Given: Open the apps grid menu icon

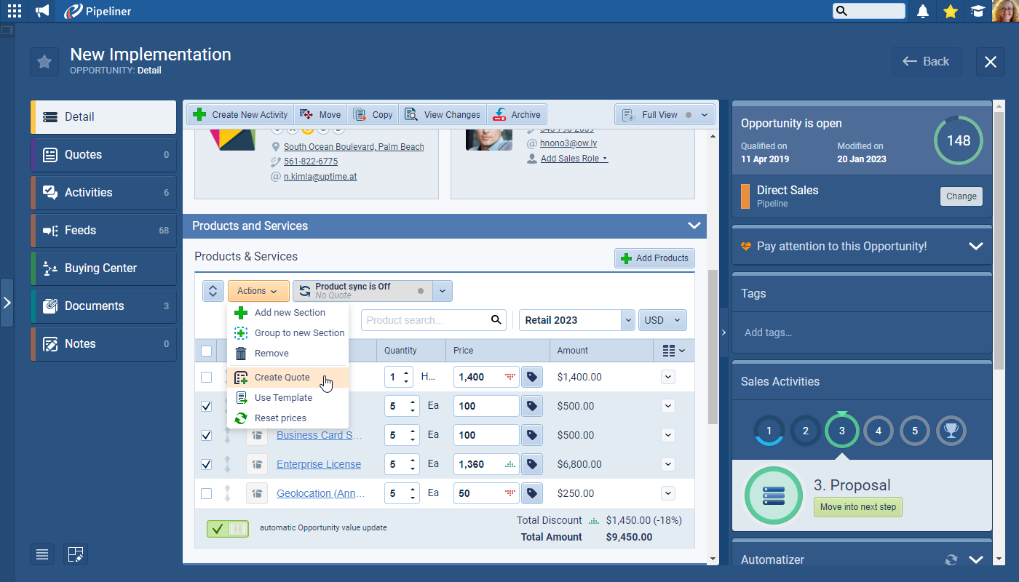Looking at the screenshot, I should point(15,11).
